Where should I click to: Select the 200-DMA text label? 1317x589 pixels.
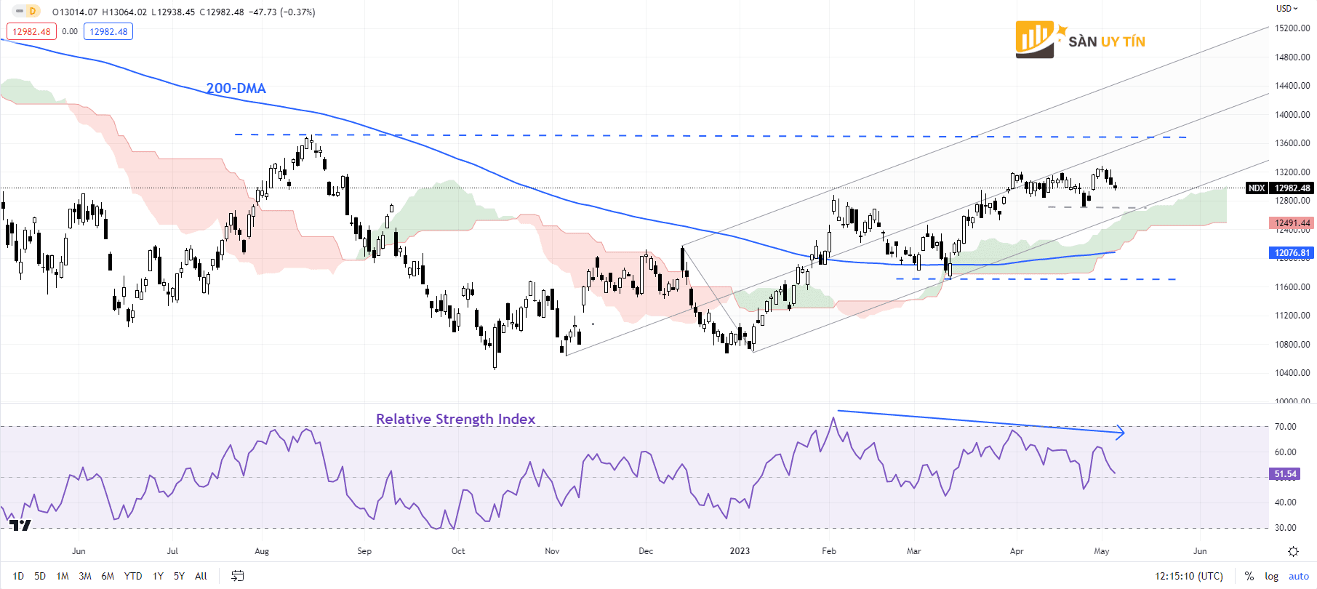pyautogui.click(x=236, y=88)
